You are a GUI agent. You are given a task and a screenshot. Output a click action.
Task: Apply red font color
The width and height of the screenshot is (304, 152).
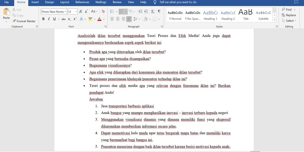(x=99, y=19)
